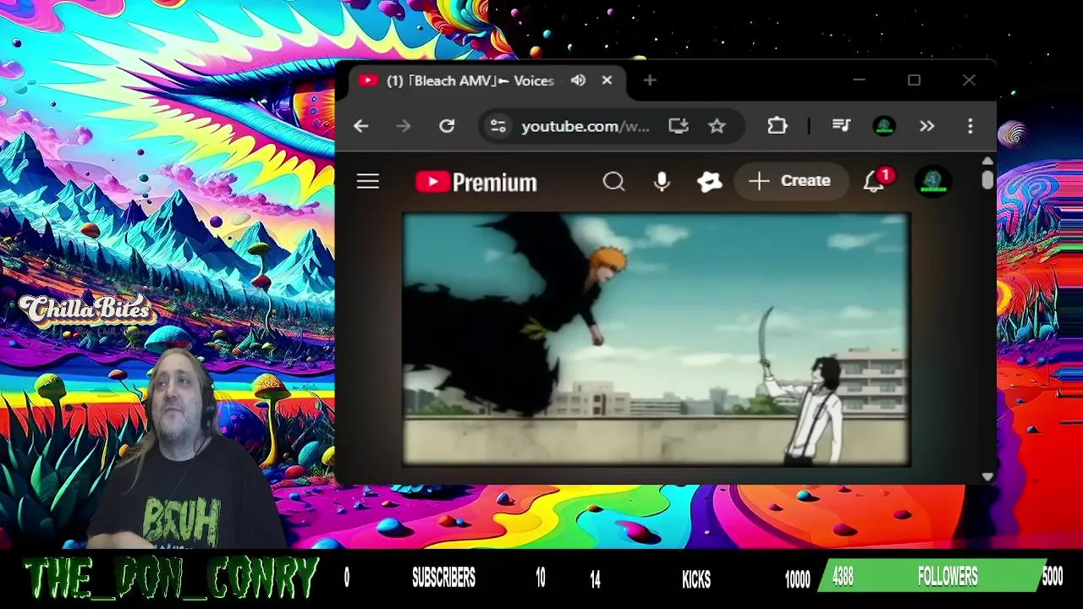Open the YouTube account avatar menu
This screenshot has height=609, width=1083.
[933, 181]
